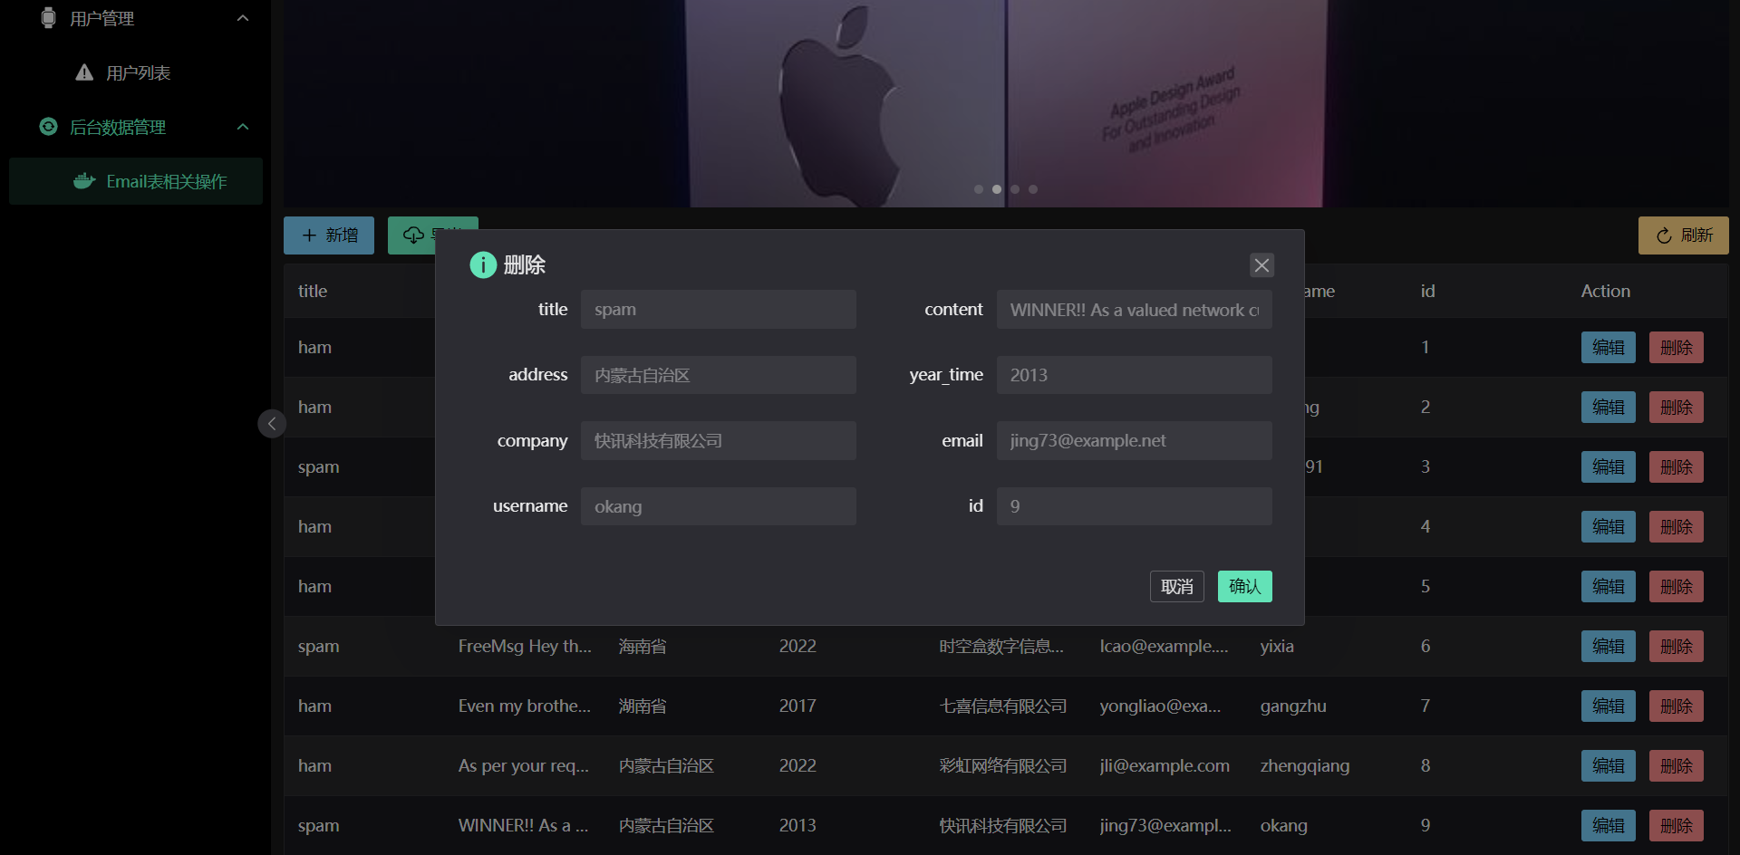Click the jli@example.com email cell
The height and width of the screenshot is (855, 1740).
pyautogui.click(x=1165, y=766)
